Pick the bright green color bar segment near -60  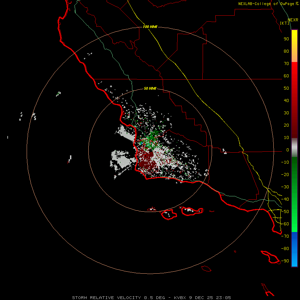[294, 224]
